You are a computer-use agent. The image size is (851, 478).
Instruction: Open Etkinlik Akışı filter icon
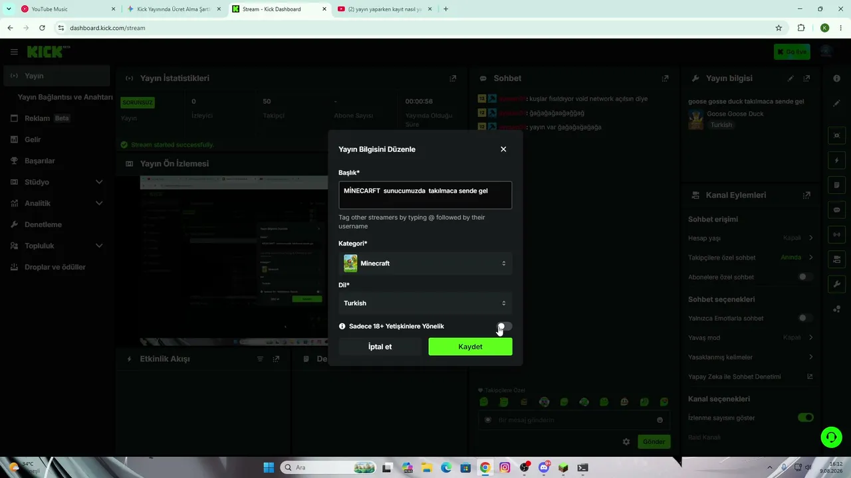pos(261,359)
